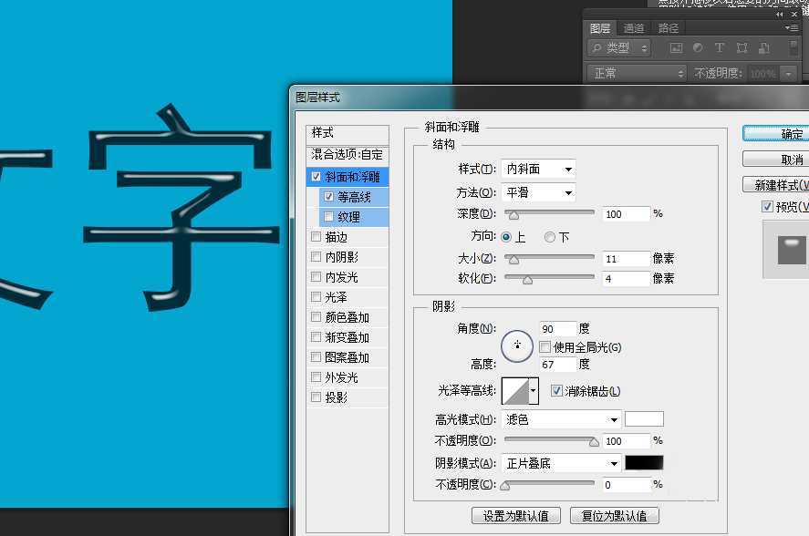The image size is (809, 536).
Task: Select the smart object filter icon
Action: pyautogui.click(x=763, y=47)
